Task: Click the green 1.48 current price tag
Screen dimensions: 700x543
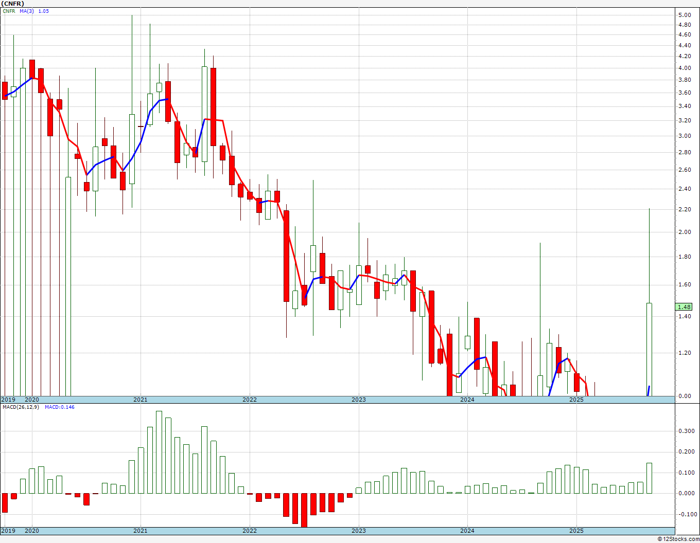Action: [684, 307]
